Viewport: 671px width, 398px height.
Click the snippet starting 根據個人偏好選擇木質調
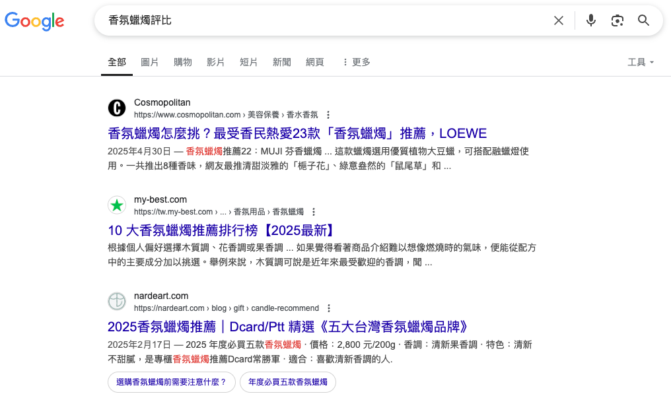(322, 255)
